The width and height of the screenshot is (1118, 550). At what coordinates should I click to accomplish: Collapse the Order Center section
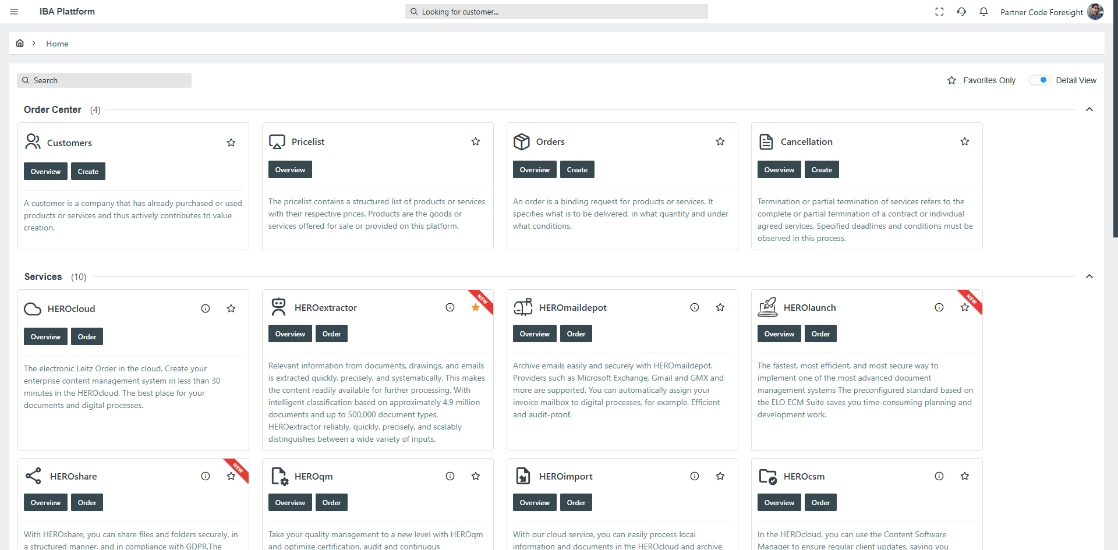point(1089,109)
